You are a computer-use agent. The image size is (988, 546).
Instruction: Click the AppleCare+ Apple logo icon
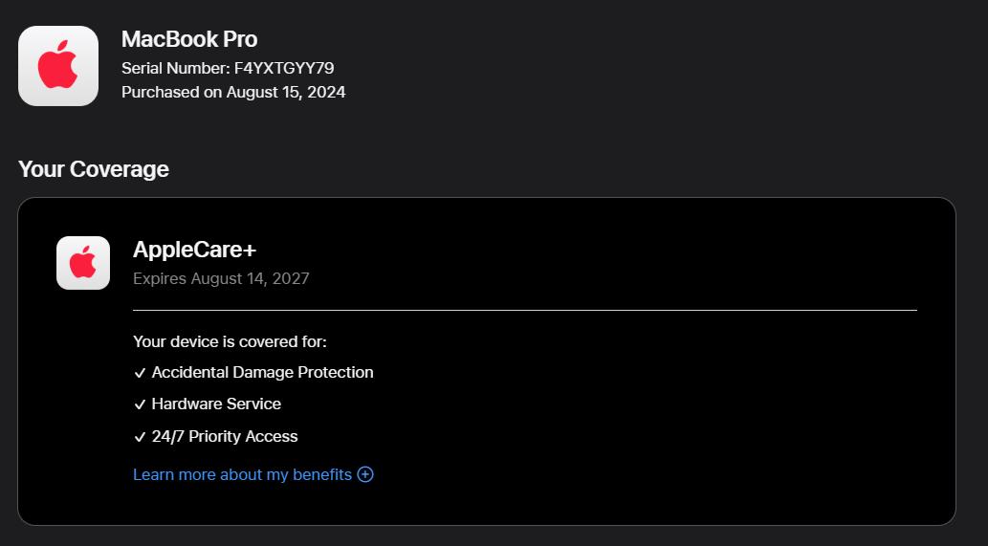83,263
